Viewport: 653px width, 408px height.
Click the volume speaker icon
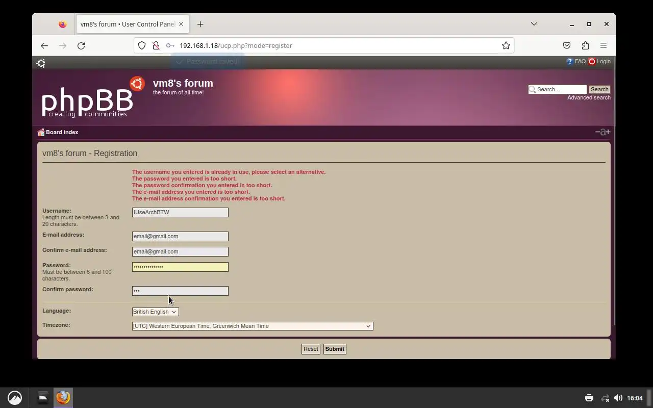coord(618,398)
